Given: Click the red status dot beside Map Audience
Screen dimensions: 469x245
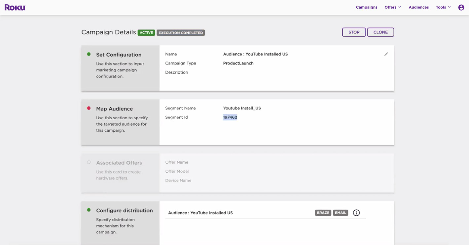Looking at the screenshot, I should (x=89, y=108).
